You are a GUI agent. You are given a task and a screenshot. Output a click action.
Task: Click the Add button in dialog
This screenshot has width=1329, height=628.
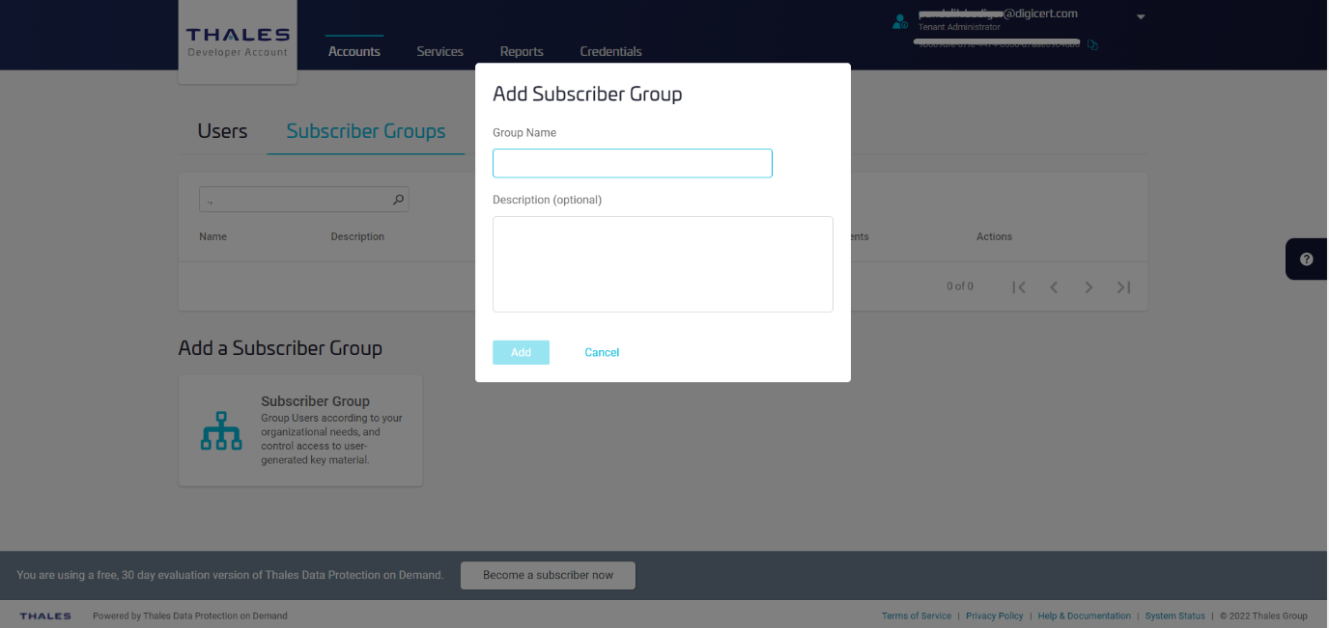(x=521, y=352)
